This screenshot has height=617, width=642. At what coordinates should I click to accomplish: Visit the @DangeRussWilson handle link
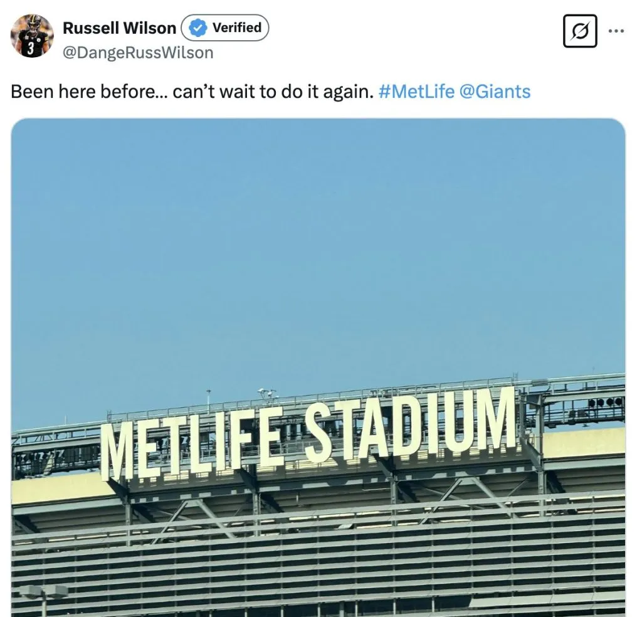point(138,53)
